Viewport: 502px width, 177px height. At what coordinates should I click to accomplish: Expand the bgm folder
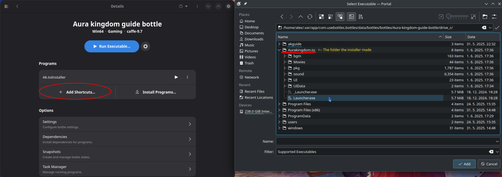pos(285,56)
